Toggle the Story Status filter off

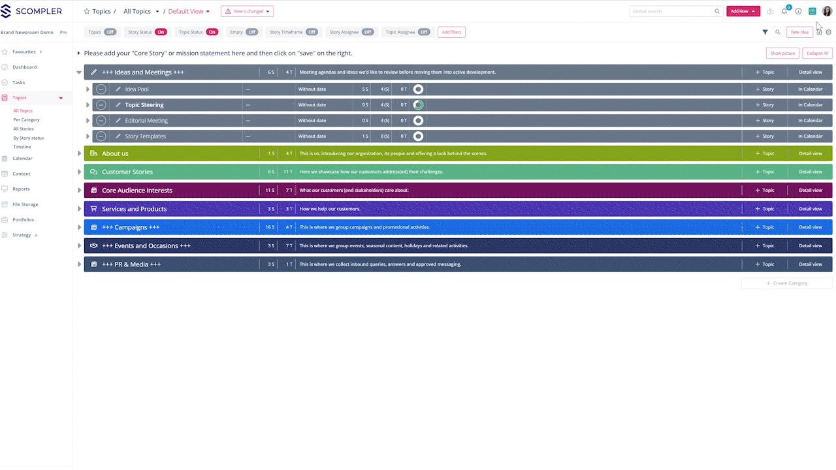click(x=161, y=32)
